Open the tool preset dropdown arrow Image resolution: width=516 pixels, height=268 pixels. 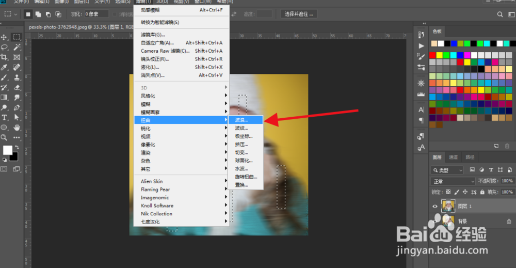15,14
